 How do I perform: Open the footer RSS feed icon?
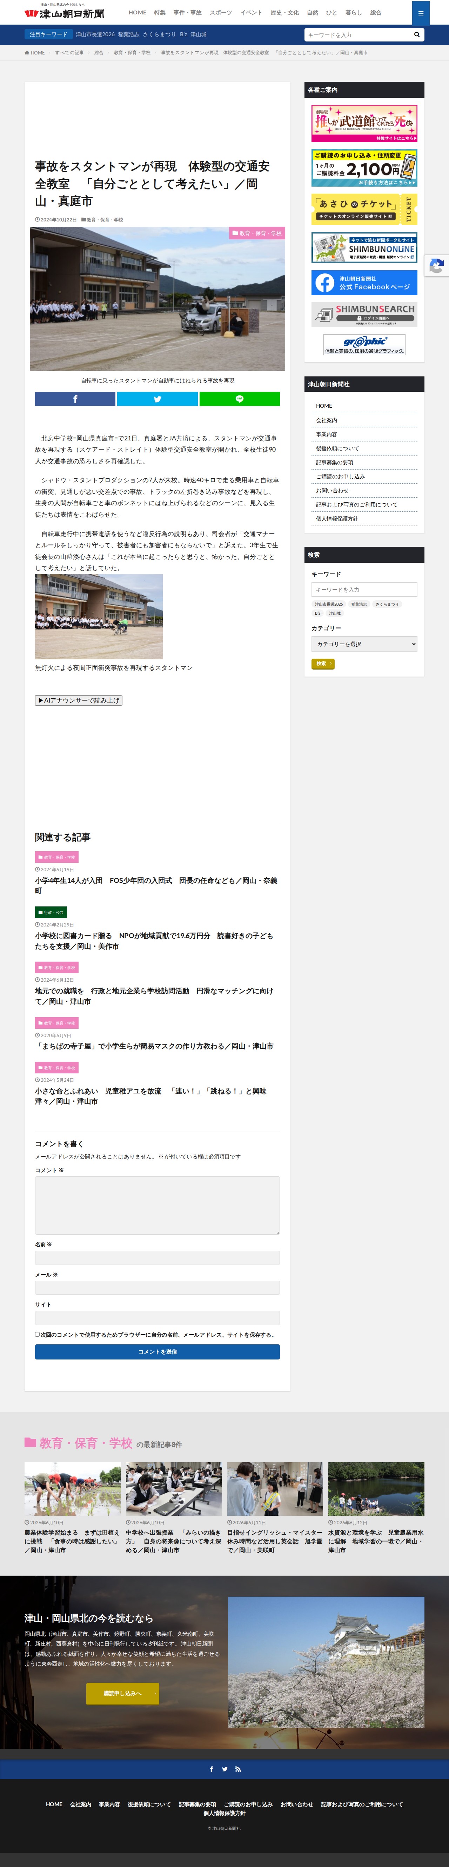pyautogui.click(x=238, y=1769)
